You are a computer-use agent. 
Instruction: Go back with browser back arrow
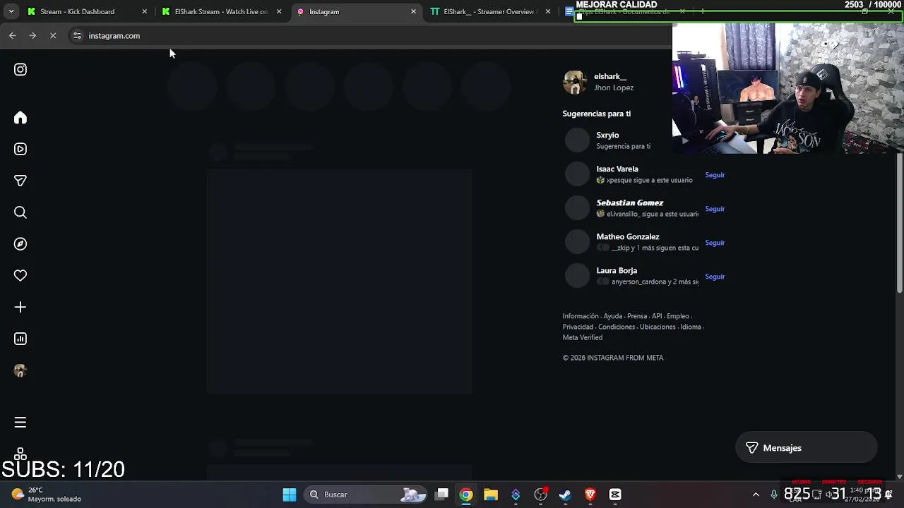13,35
